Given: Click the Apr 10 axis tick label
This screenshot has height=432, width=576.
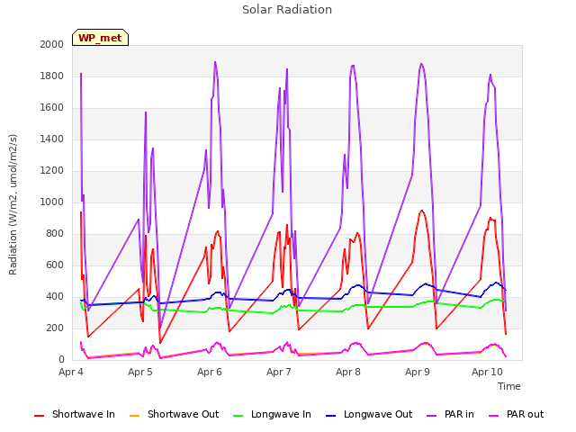Looking at the screenshot, I should pyautogui.click(x=487, y=372).
